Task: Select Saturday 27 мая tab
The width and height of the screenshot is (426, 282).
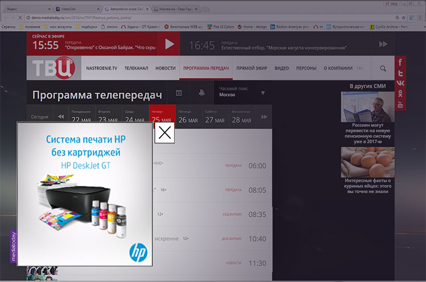Action: click(215, 117)
